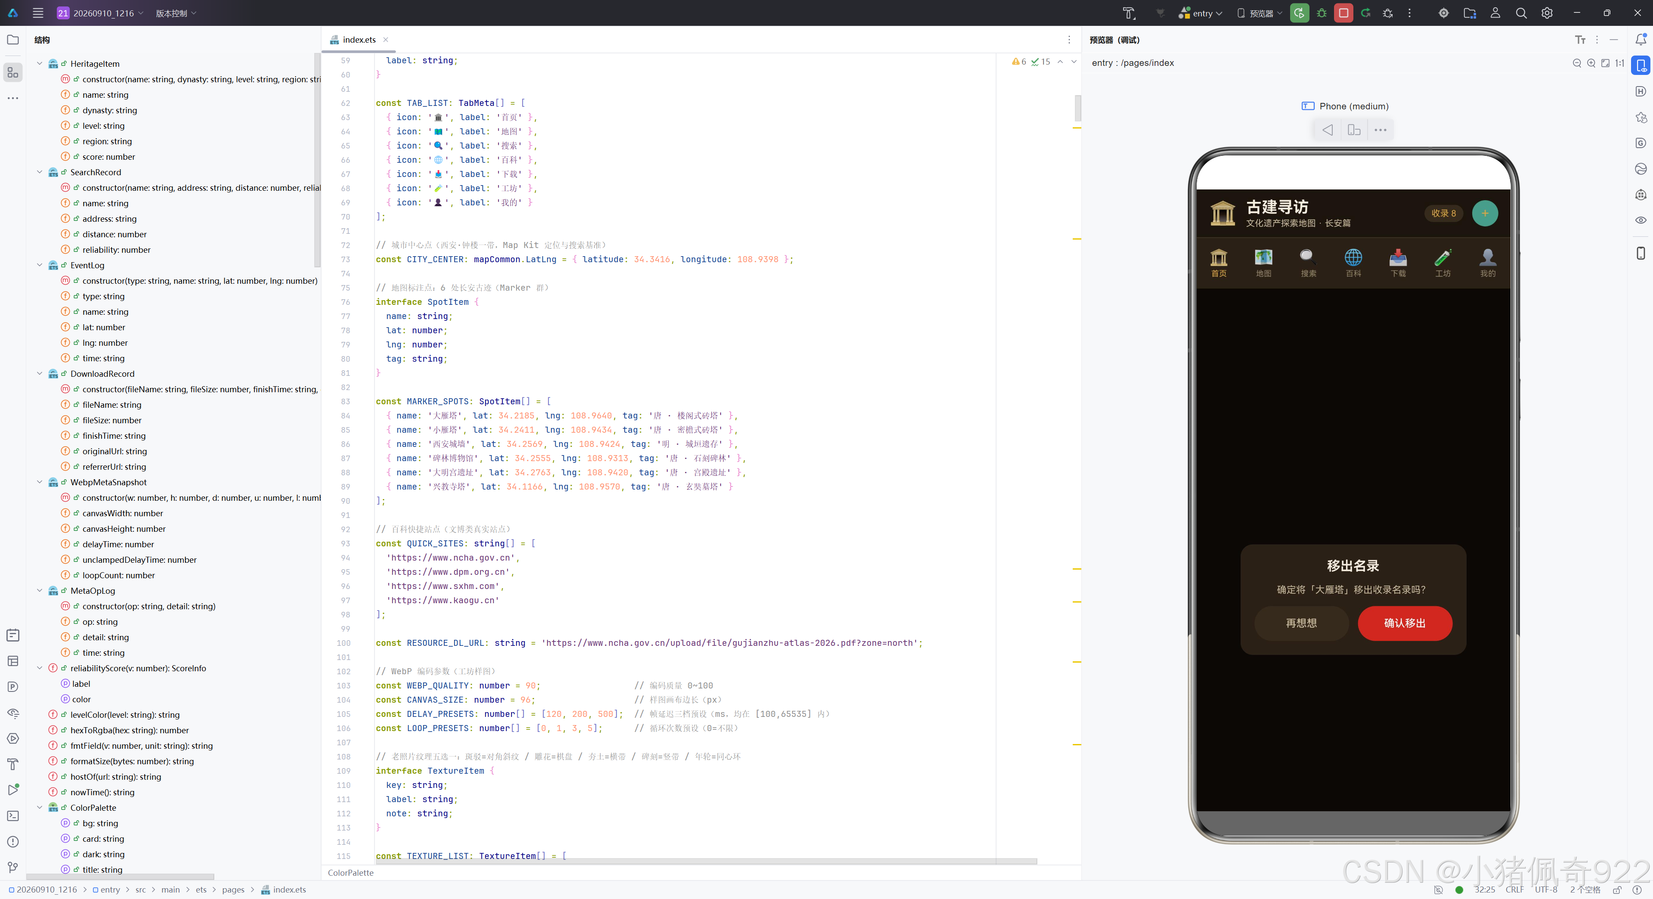This screenshot has width=1653, height=899.
Task: Click the structure panel horizontal scrollbar
Action: point(121,877)
